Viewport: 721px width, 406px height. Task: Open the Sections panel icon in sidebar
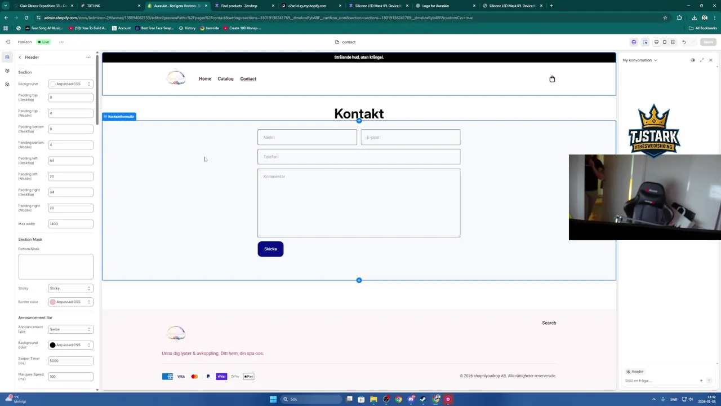(x=7, y=57)
